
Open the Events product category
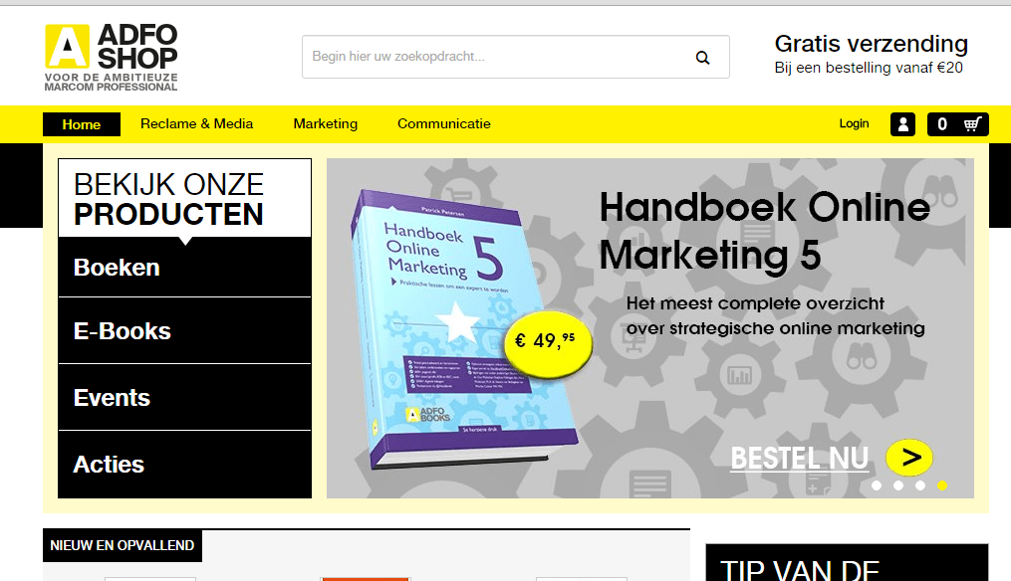tap(184, 397)
